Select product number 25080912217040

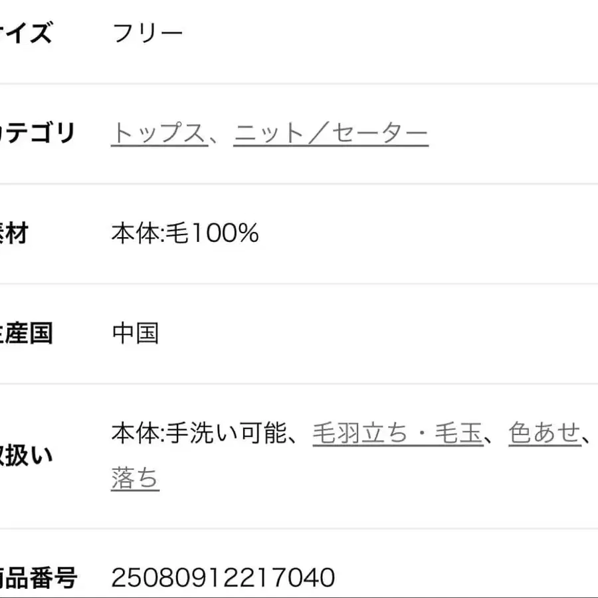(223, 577)
